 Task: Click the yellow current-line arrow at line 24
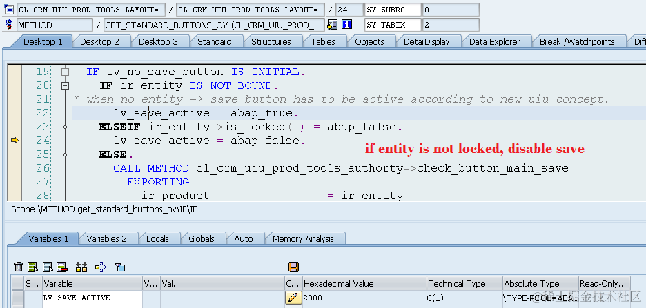(x=14, y=141)
